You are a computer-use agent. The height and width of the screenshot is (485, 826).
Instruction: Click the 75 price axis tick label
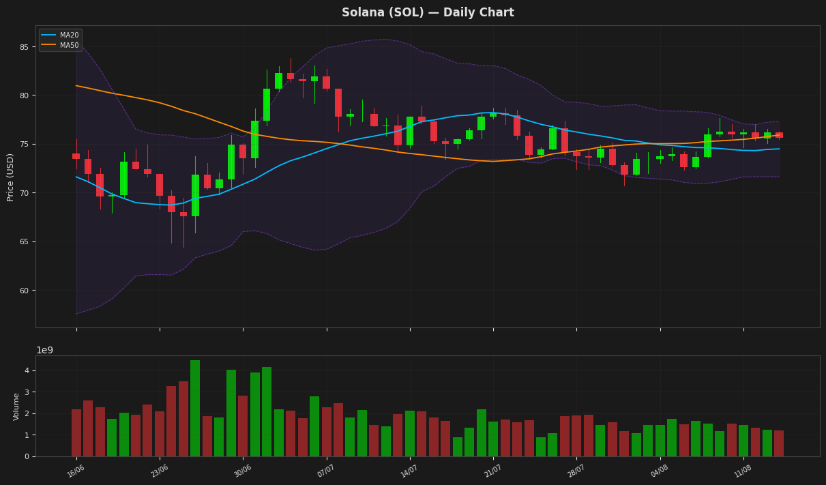[x=24, y=145]
